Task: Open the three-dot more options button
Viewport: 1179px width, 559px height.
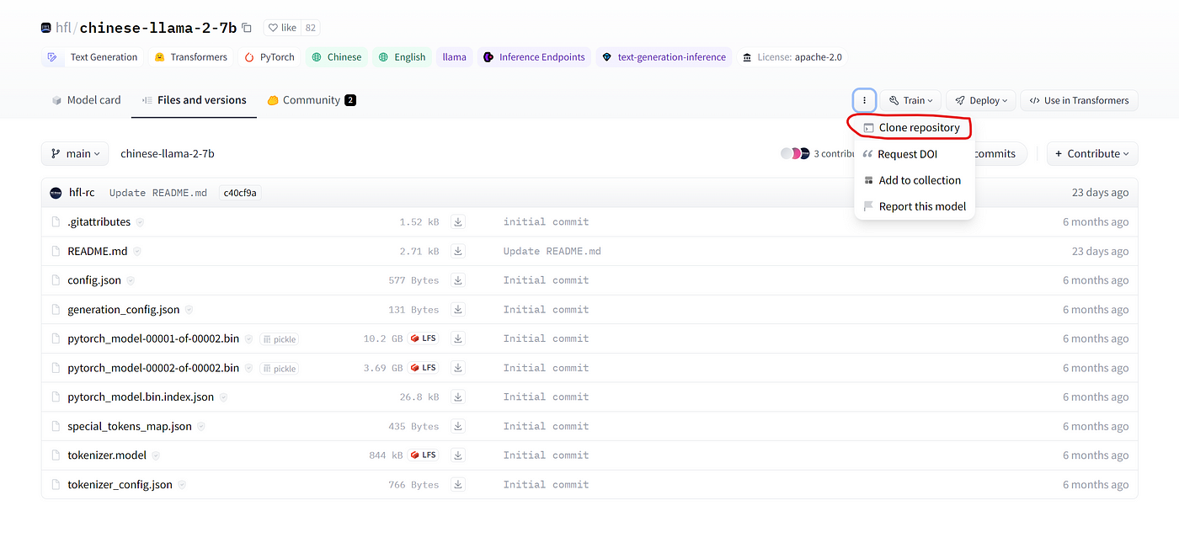Action: [x=864, y=100]
